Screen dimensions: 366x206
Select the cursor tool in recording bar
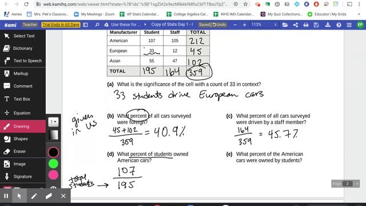(x=19, y=196)
